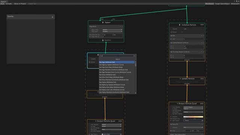This screenshot has height=135, width=240.
Task: Click clear icon in the search field
Action: pyautogui.click(x=134, y=56)
